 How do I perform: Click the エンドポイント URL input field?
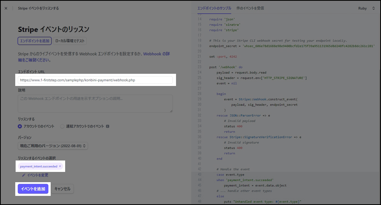[x=95, y=80]
